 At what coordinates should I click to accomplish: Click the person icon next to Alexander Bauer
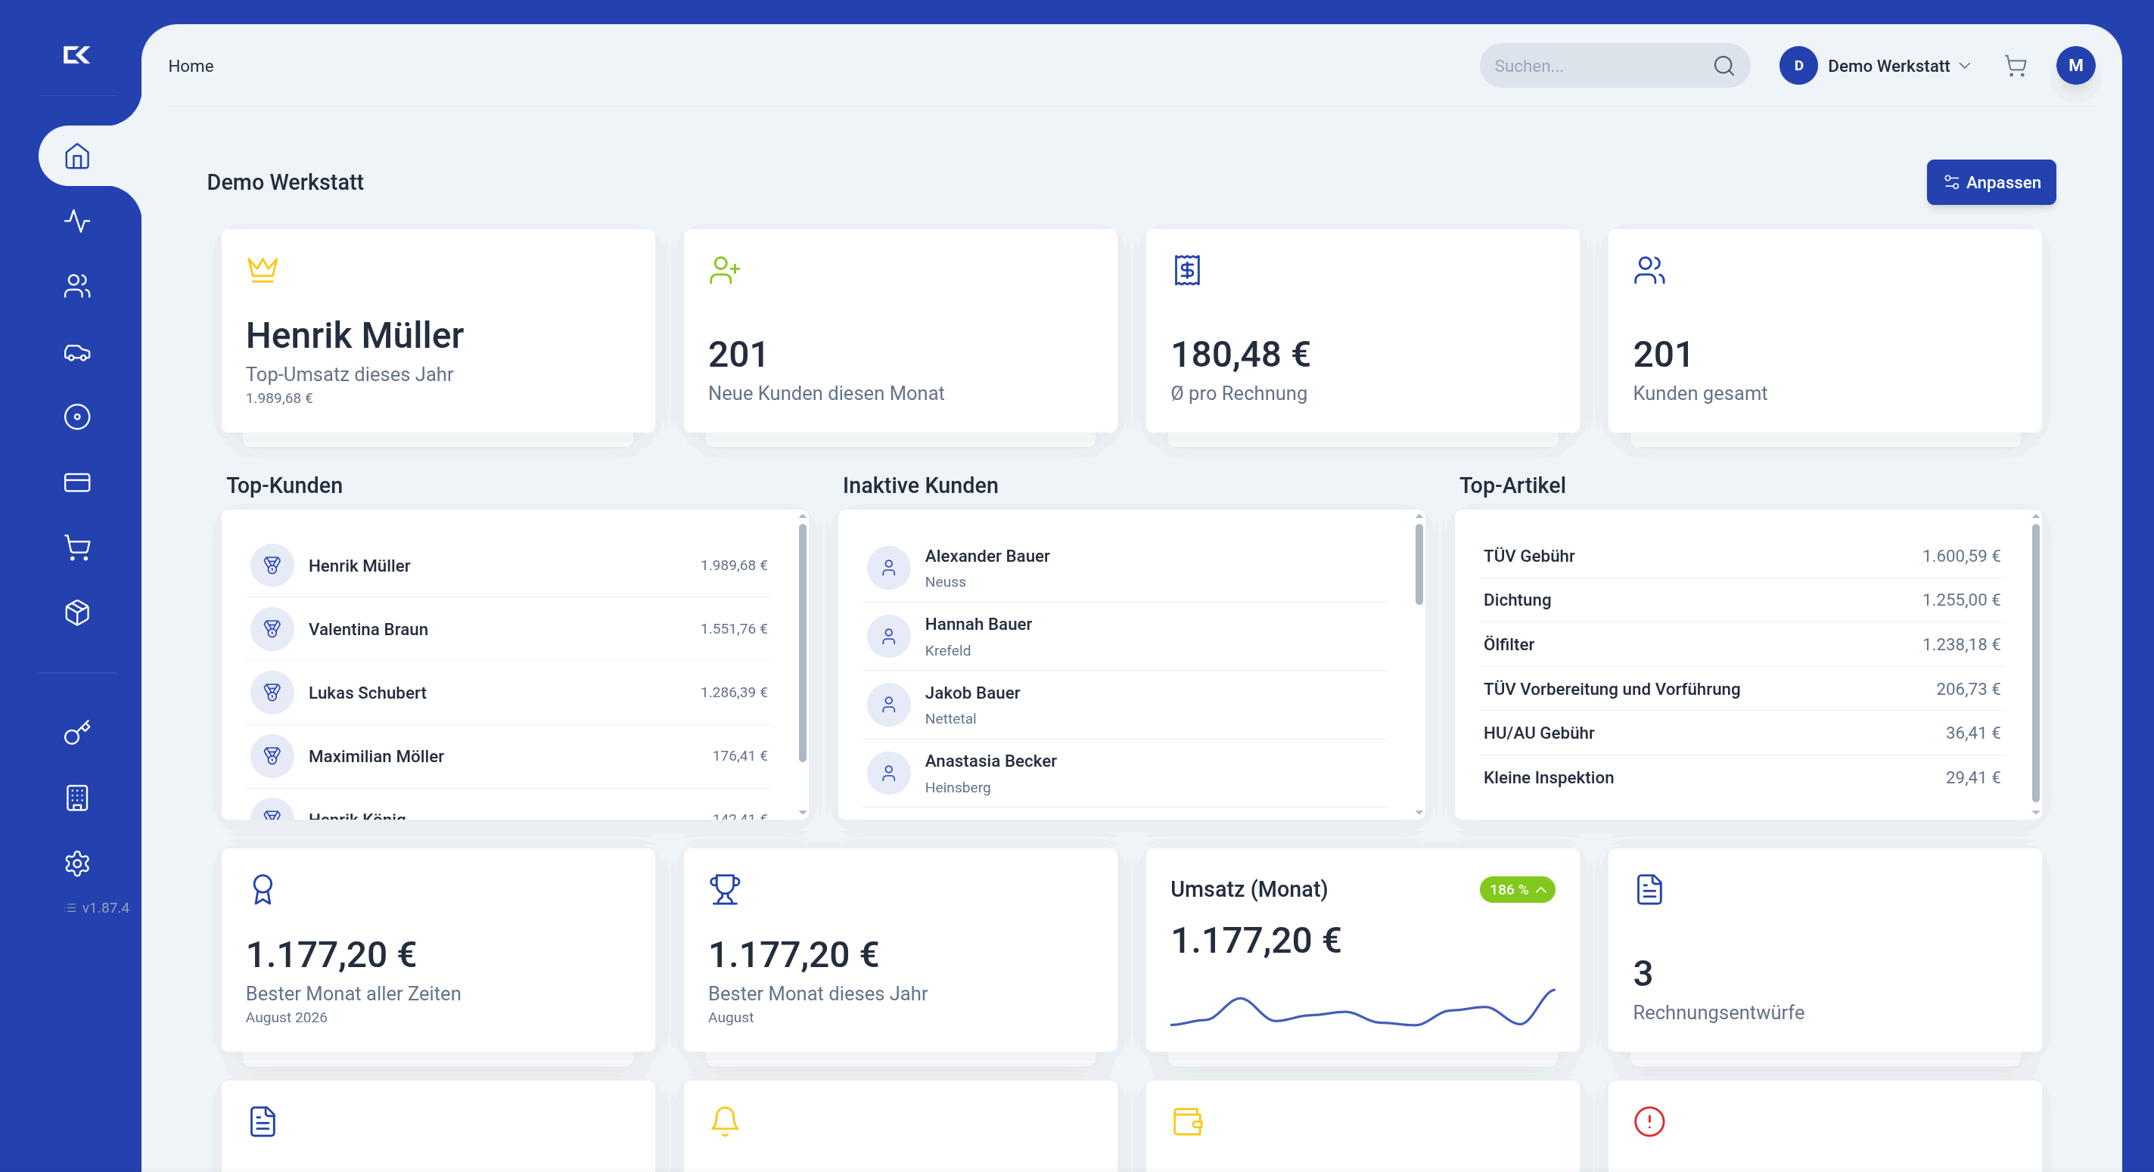(x=888, y=569)
